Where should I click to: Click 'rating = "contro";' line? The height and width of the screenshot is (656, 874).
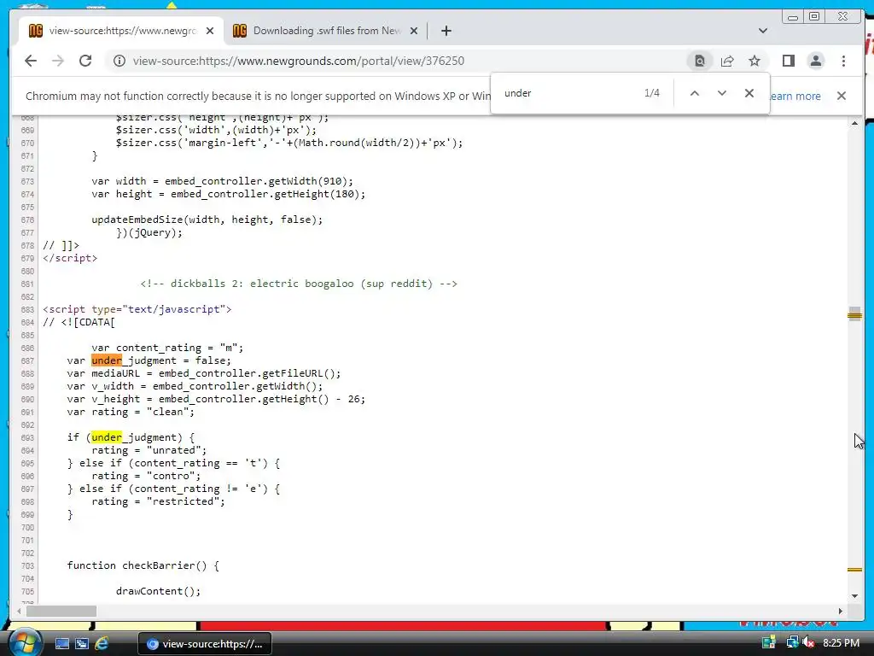click(x=146, y=475)
